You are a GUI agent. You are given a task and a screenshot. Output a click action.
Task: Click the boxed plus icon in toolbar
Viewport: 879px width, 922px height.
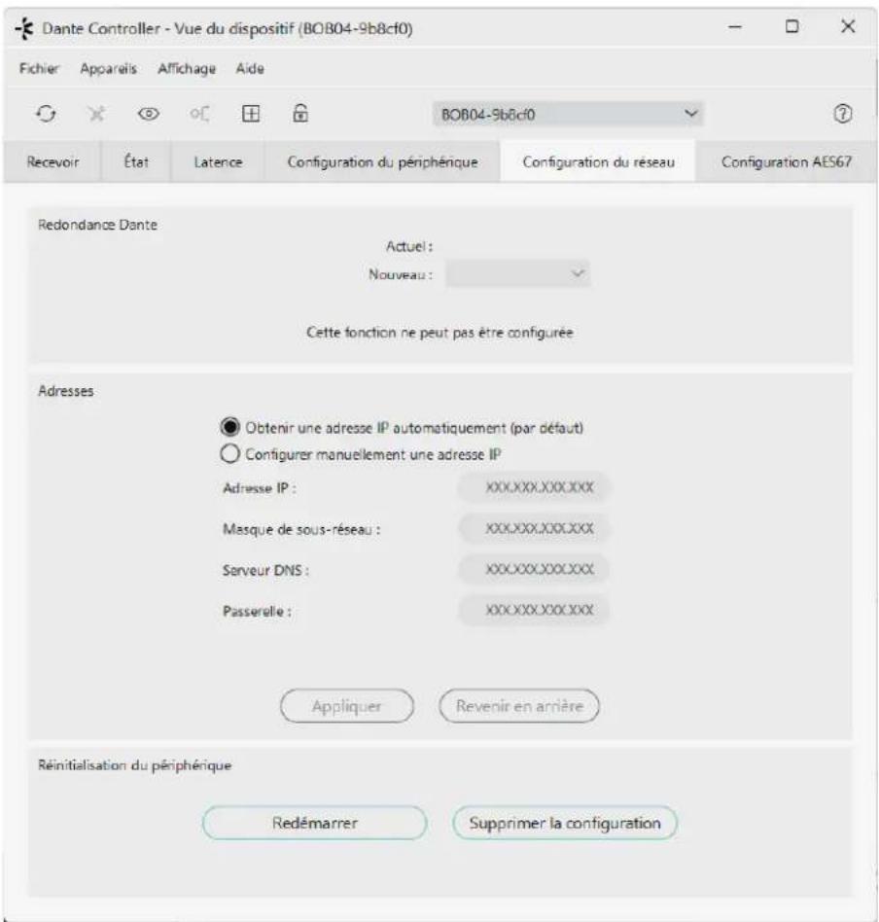click(x=251, y=114)
